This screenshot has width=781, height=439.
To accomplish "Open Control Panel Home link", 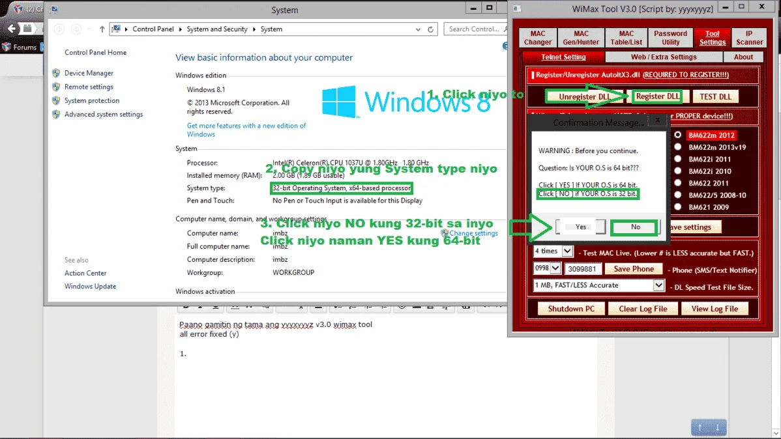I will (95, 52).
